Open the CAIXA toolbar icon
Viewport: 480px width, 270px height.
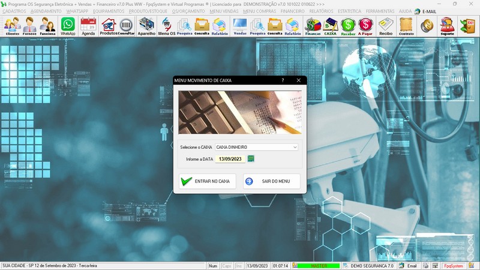330,26
